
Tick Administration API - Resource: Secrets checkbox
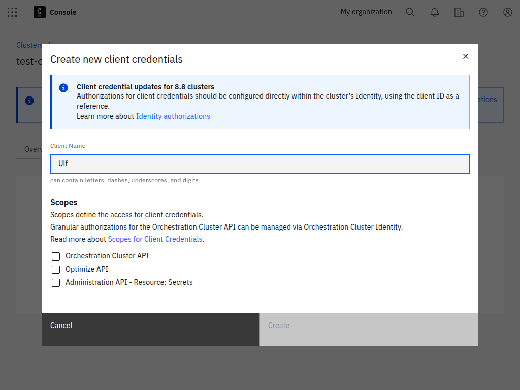56,283
